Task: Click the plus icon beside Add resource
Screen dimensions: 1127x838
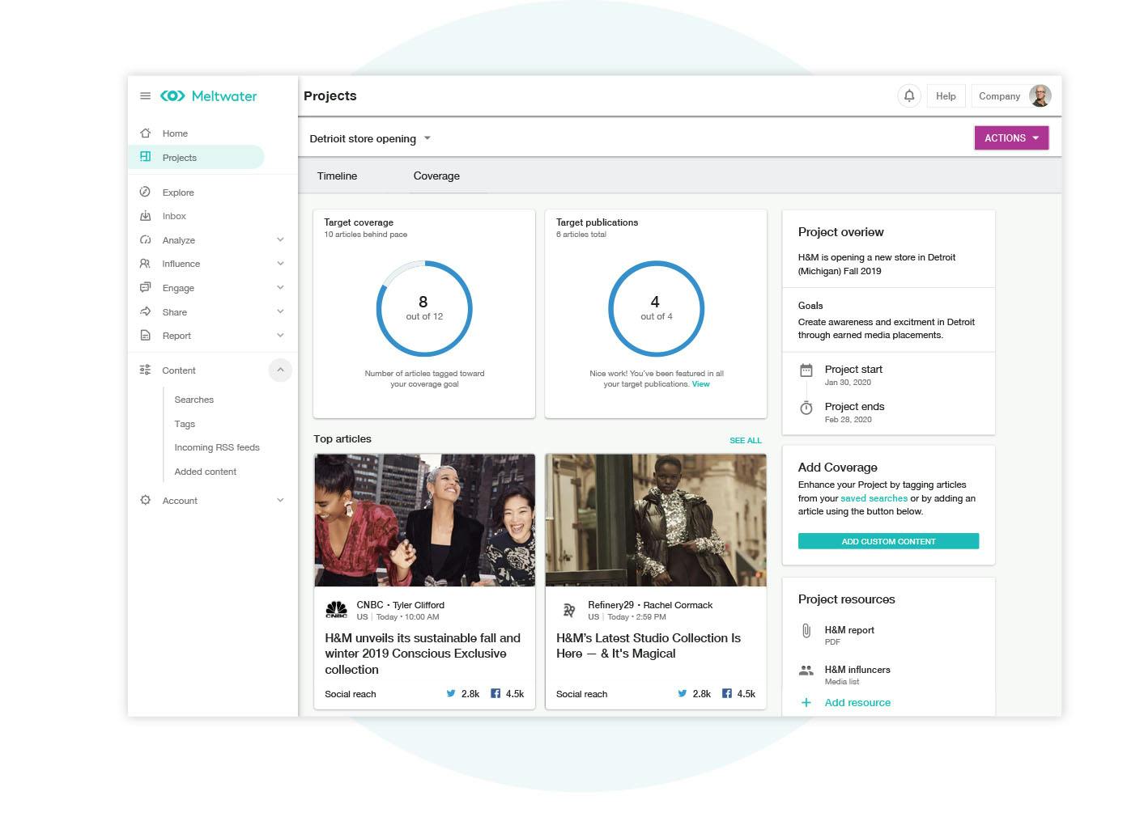Action: tap(806, 703)
